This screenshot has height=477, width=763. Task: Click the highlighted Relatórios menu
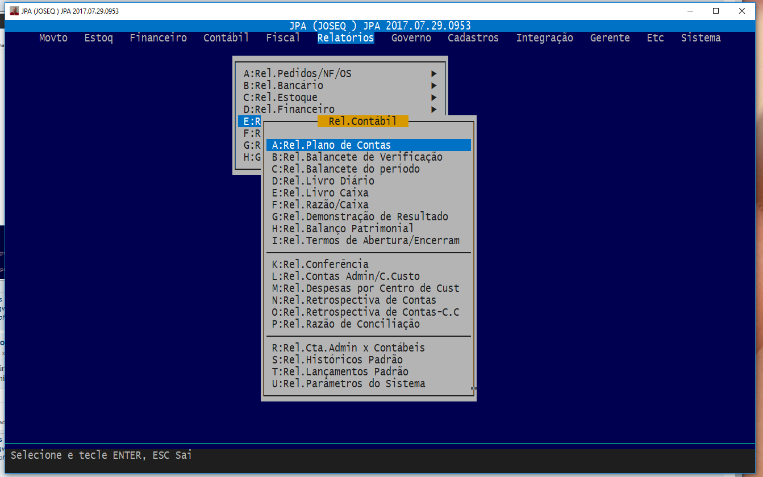(346, 38)
